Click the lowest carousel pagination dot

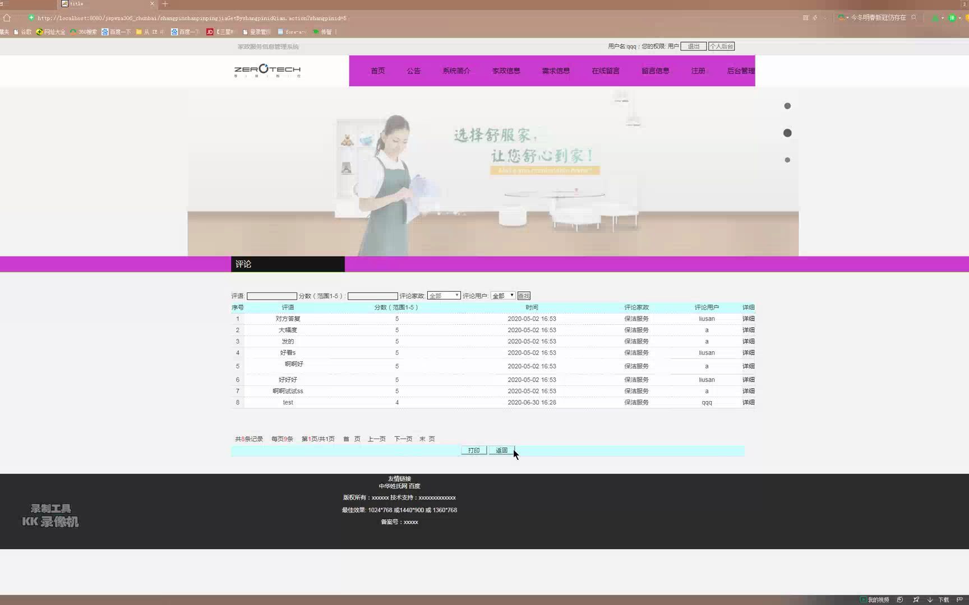pos(787,160)
